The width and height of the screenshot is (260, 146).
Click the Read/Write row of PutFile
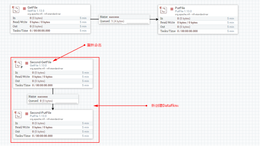tap(198, 22)
